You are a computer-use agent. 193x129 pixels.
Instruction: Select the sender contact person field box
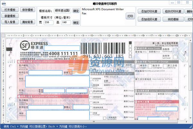[x=81, y=73]
